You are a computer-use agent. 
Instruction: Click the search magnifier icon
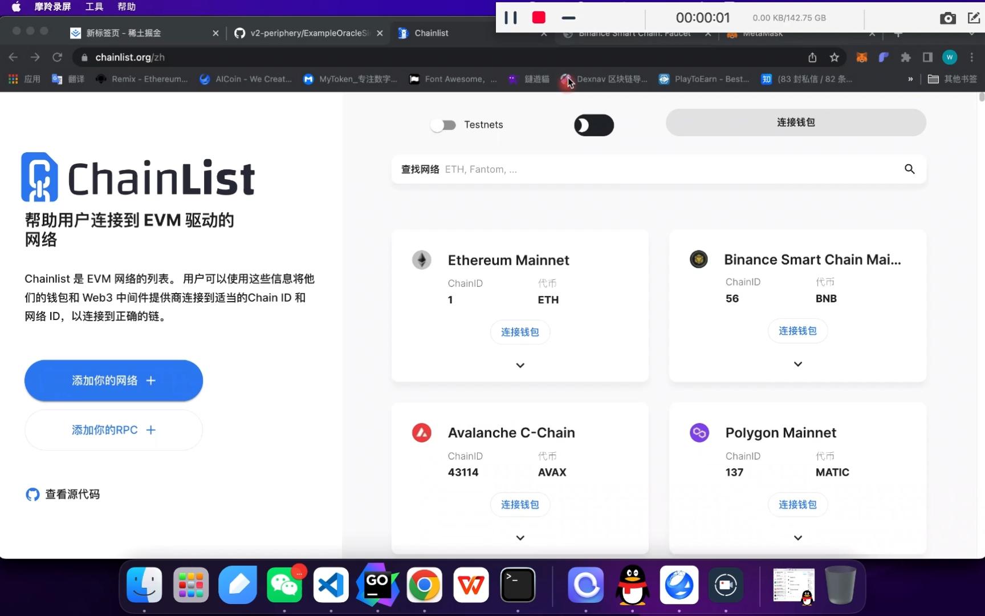click(910, 169)
